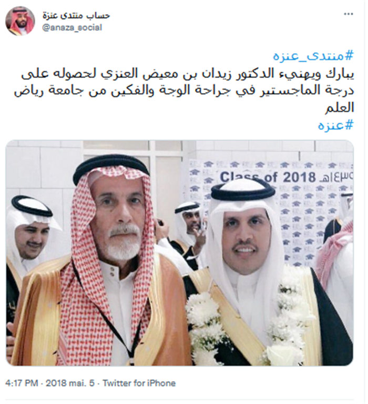Select the 2018 mai. 5 date
The width and height of the screenshot is (368, 404).
click(70, 383)
